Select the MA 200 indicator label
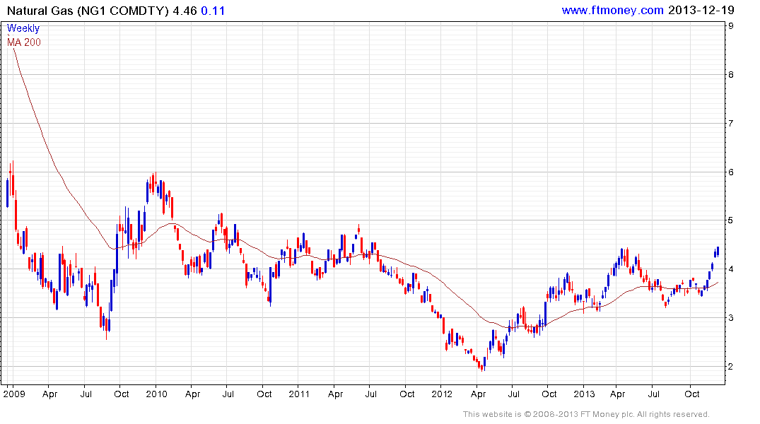Viewport: 760px width, 424px height. coord(24,42)
